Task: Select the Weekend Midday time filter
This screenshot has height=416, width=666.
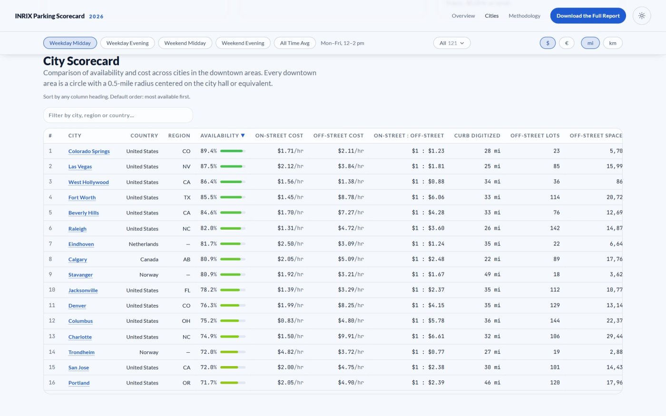Action: (x=185, y=43)
